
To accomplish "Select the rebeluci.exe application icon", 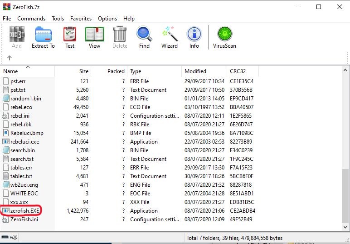I will (6, 142).
